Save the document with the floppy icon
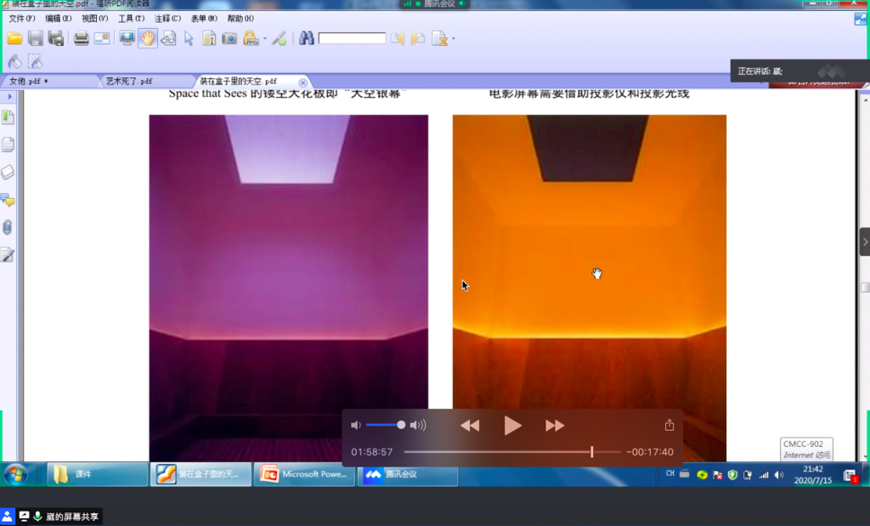The image size is (870, 526). 36,38
